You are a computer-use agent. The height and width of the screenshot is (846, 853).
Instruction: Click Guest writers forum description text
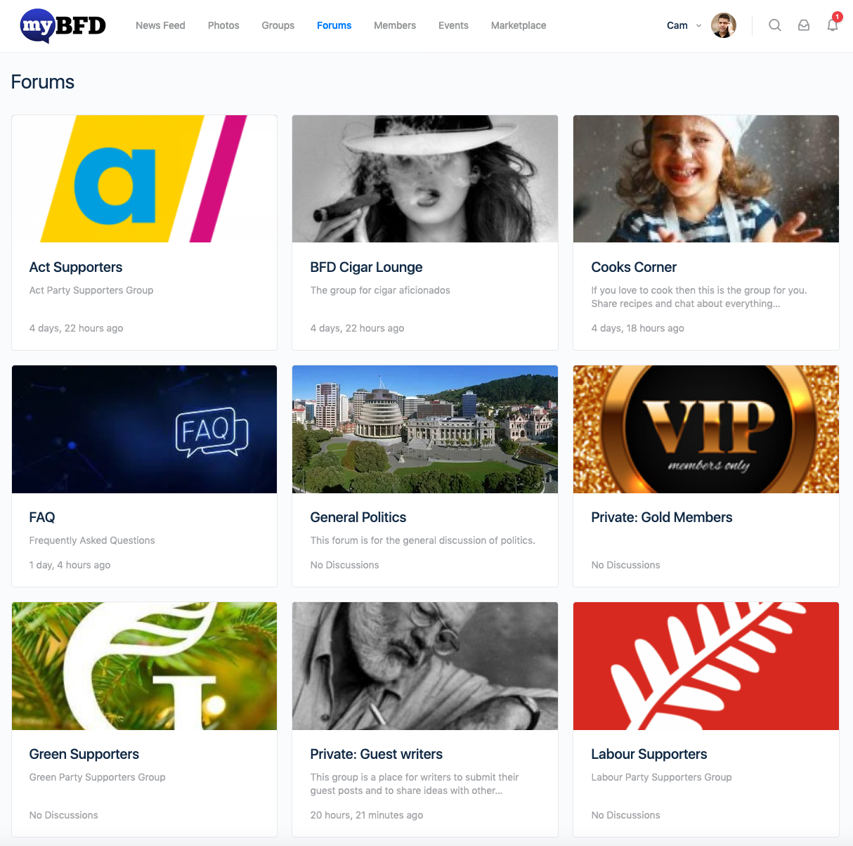pyautogui.click(x=415, y=783)
